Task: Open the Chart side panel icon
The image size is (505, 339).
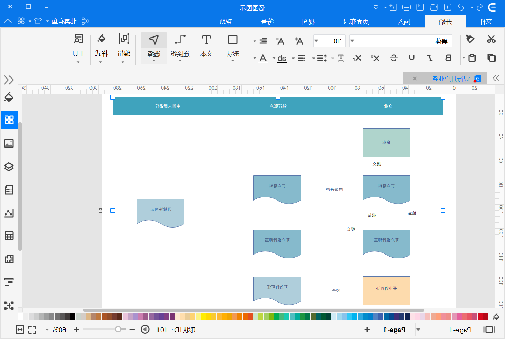Action: 9,213
